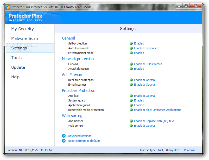The image size is (209, 160).
Task: Click the Removable media protection label
Action: (86, 110)
